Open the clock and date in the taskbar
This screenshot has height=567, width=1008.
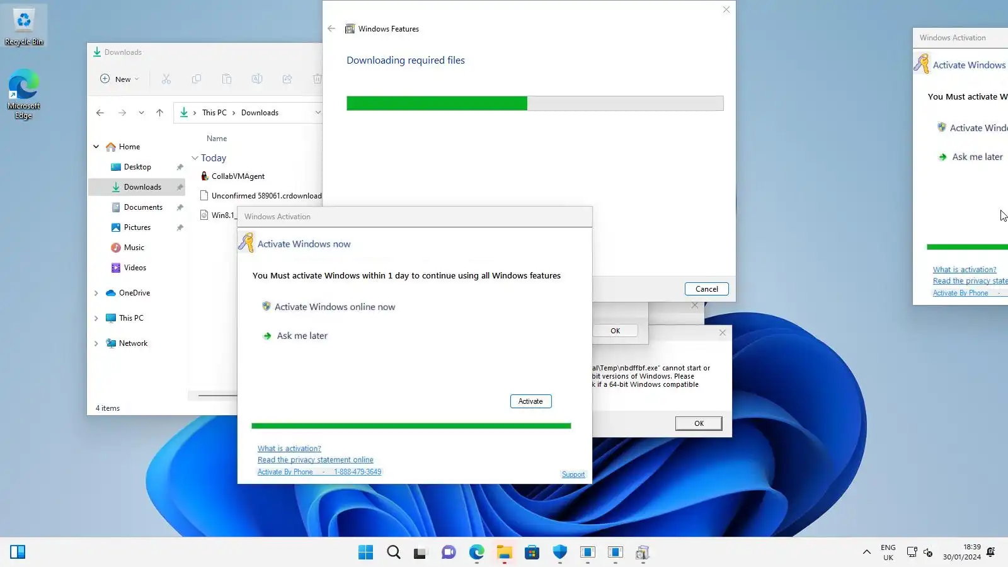(x=962, y=552)
